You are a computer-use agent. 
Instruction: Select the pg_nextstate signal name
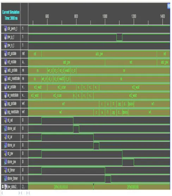[13, 112]
